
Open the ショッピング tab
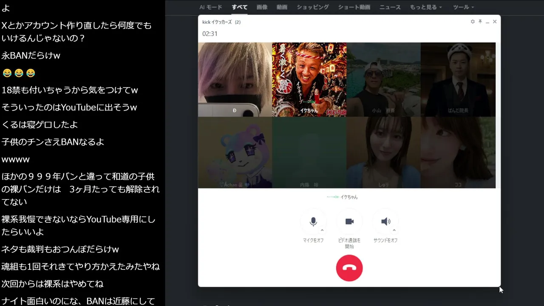(x=313, y=7)
